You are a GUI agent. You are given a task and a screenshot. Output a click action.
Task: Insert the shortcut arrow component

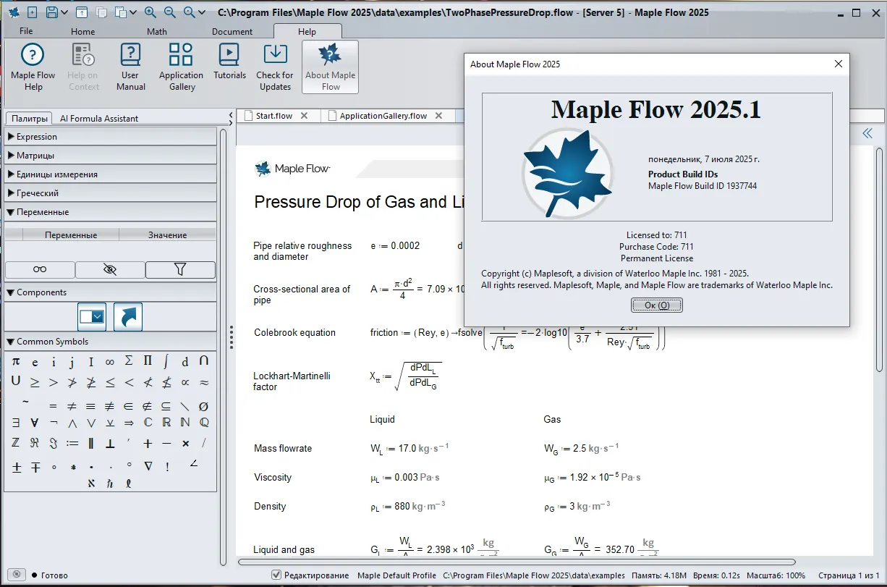[x=128, y=316]
